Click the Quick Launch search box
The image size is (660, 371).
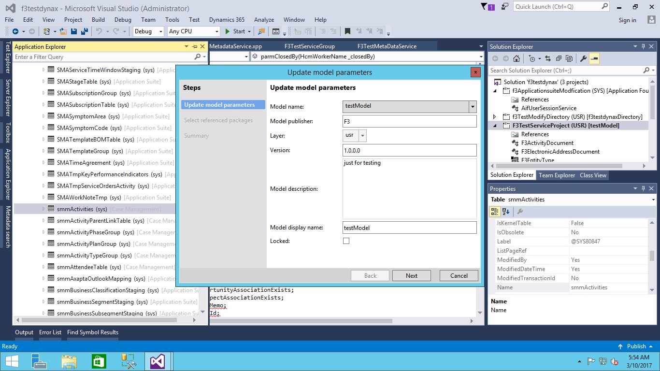[x=561, y=7]
